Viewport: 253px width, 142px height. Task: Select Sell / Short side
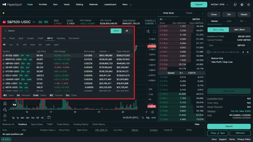click(239, 30)
